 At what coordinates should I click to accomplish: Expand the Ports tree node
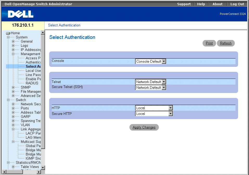tap(13, 108)
